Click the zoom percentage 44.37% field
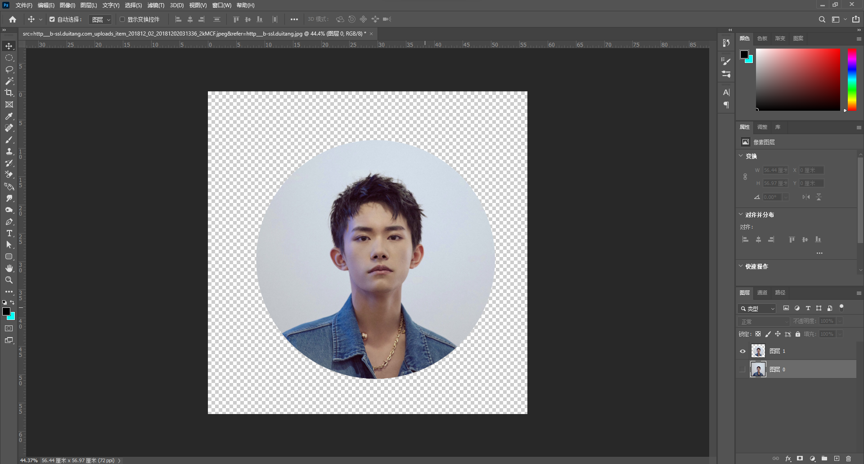The width and height of the screenshot is (864, 464). point(29,460)
